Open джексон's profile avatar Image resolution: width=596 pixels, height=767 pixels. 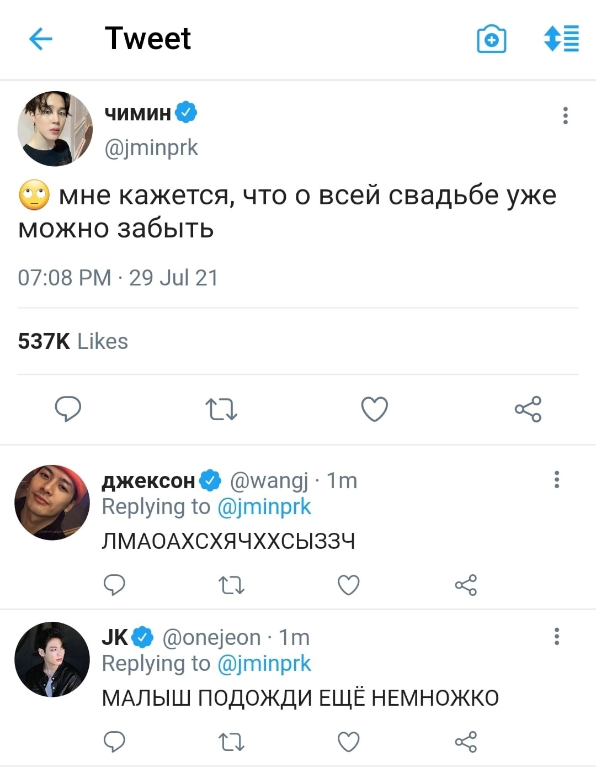pyautogui.click(x=52, y=502)
